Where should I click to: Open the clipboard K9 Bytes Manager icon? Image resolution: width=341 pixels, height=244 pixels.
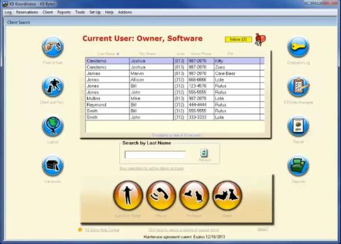298,87
